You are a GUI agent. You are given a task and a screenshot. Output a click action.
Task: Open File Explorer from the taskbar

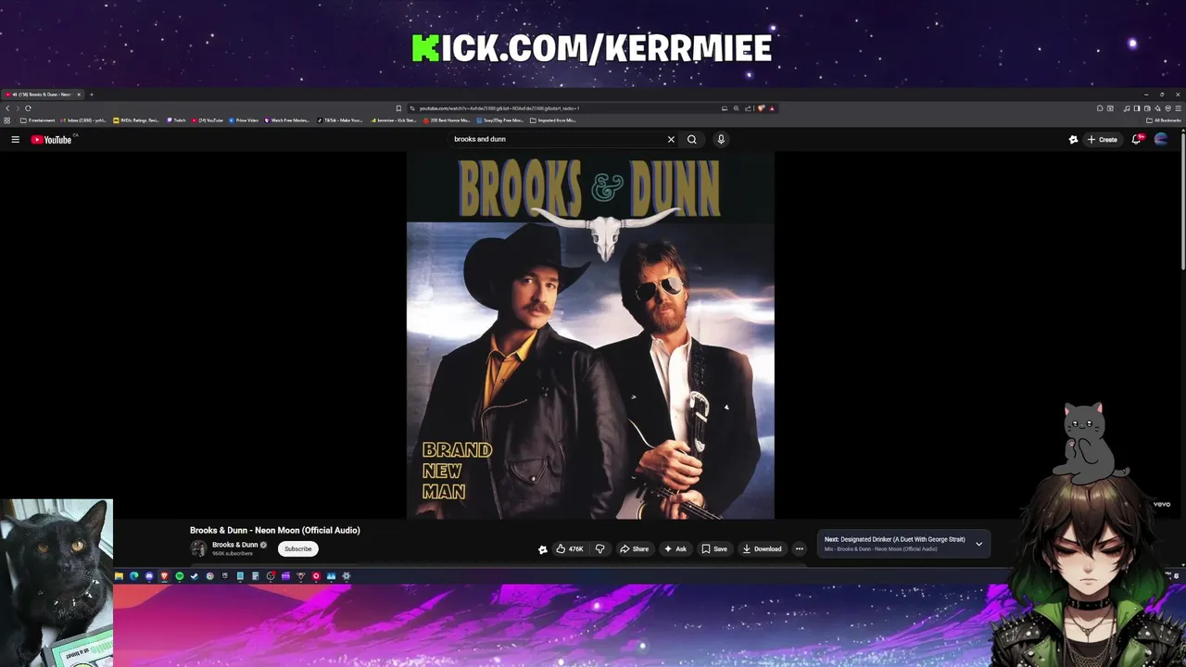click(x=119, y=576)
